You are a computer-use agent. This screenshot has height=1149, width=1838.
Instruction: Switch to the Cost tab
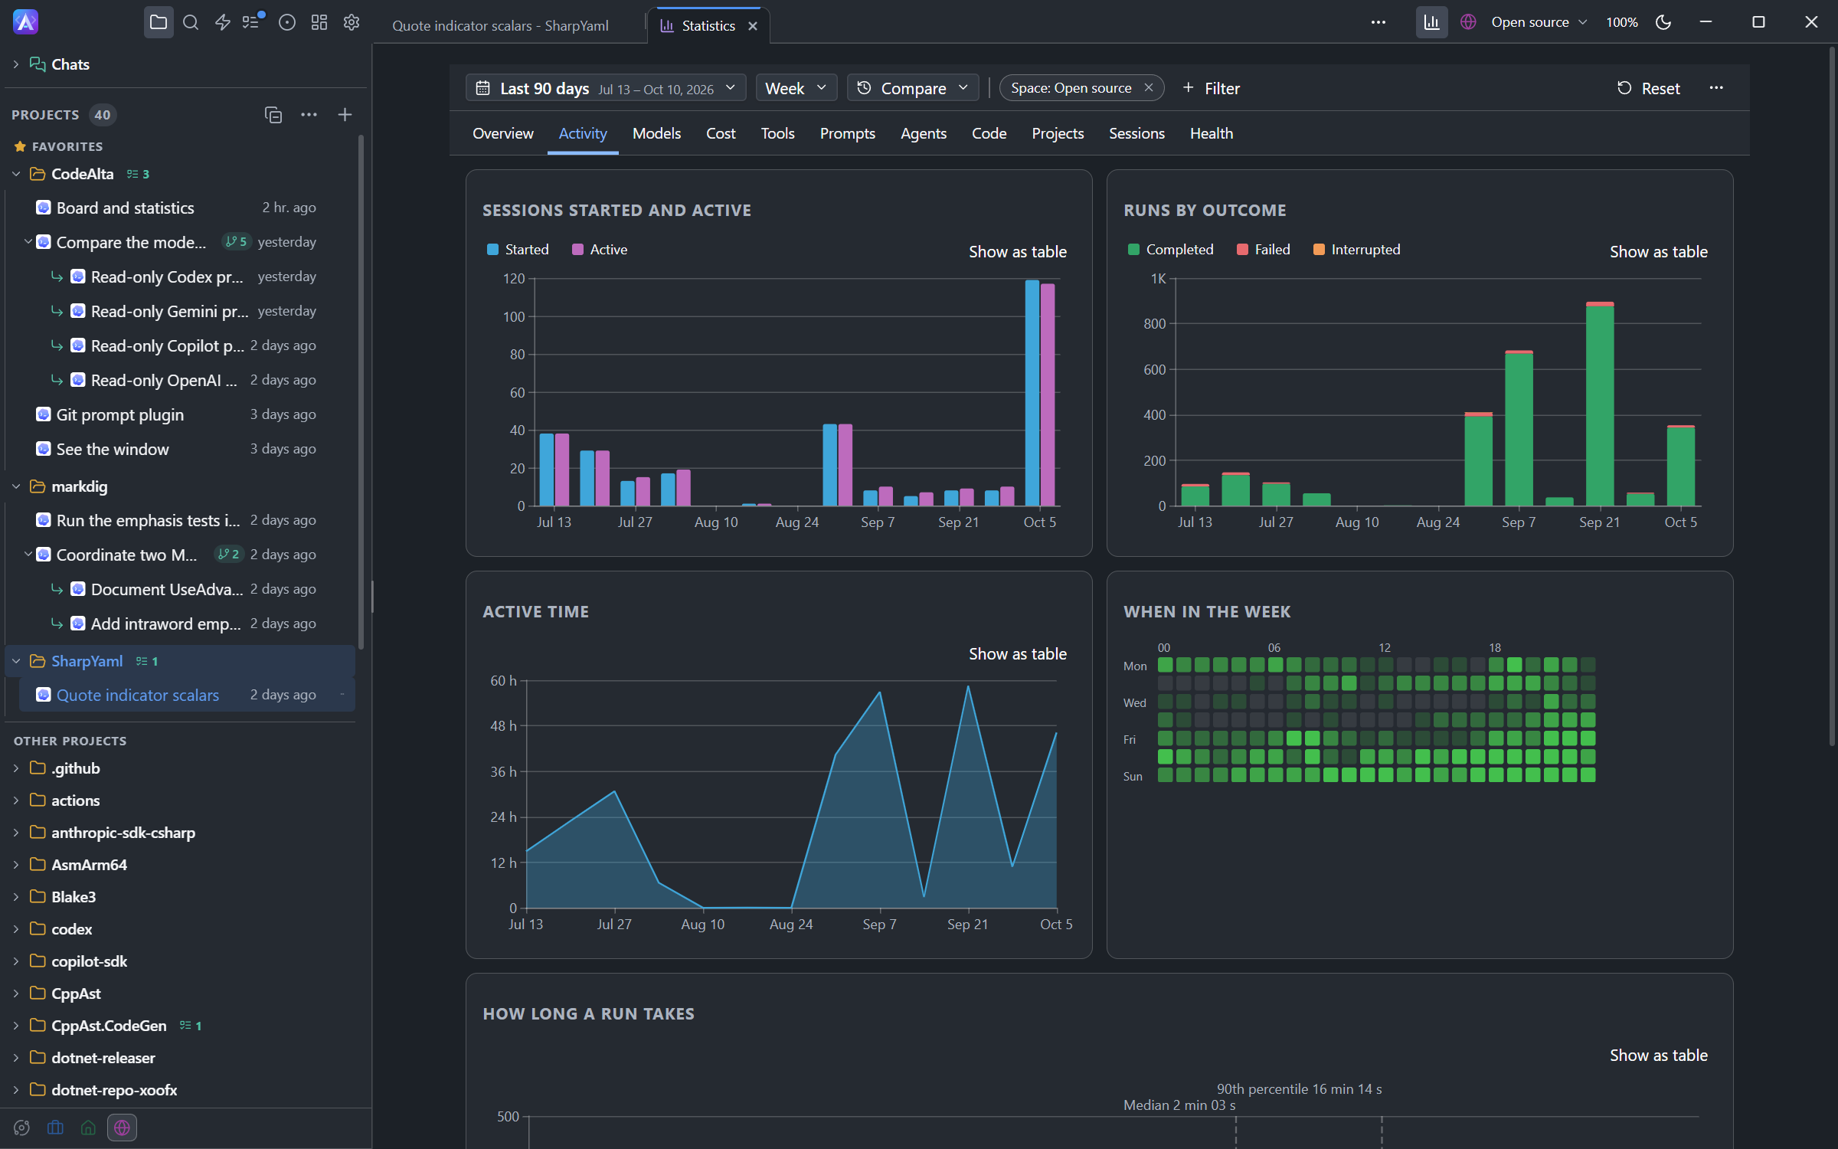point(721,133)
